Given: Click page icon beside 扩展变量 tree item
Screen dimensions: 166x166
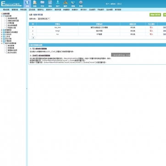Looking at the screenshot, I should (x=6, y=23).
